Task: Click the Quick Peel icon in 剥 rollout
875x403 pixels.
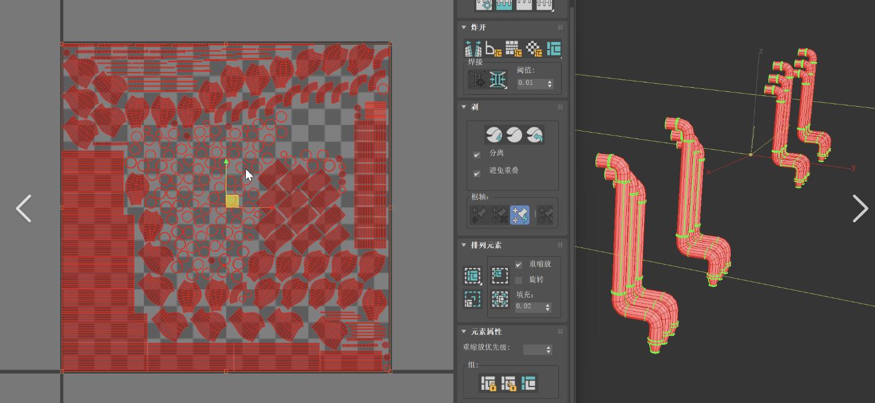Action: (x=494, y=135)
